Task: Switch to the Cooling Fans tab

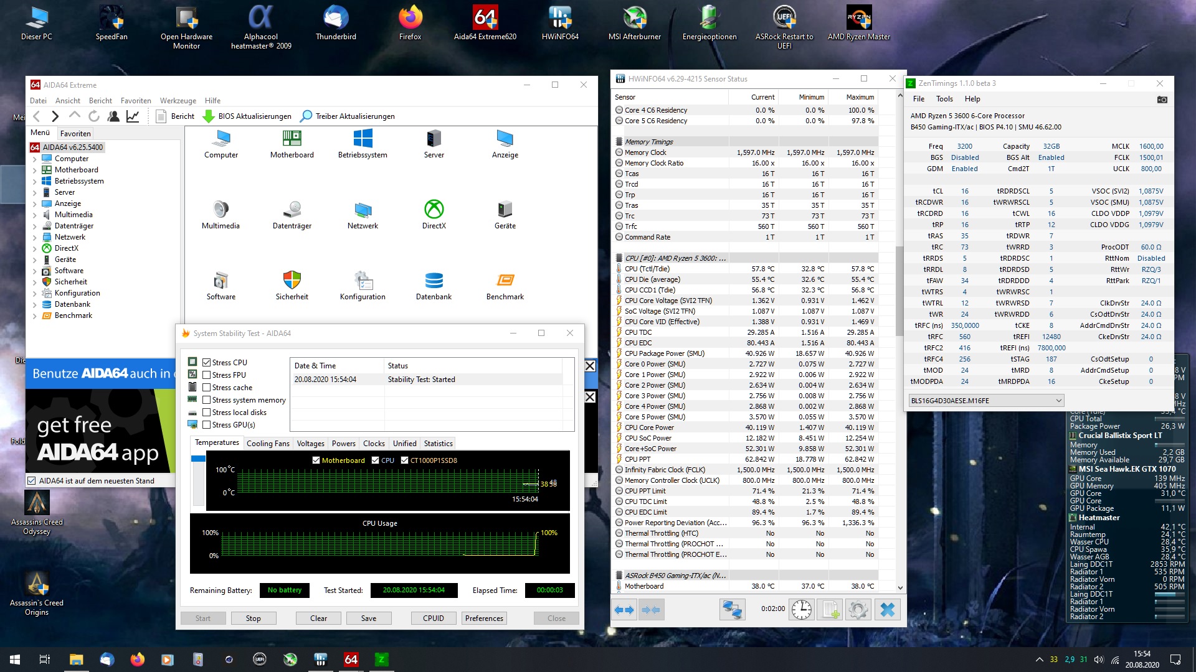Action: click(268, 444)
